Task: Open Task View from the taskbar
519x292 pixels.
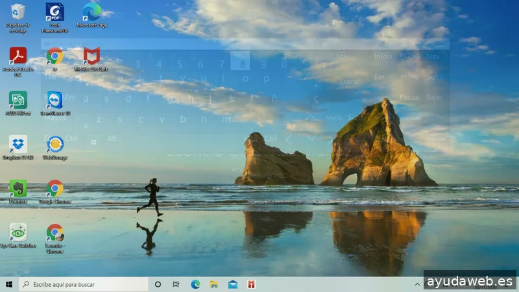Action: [176, 284]
